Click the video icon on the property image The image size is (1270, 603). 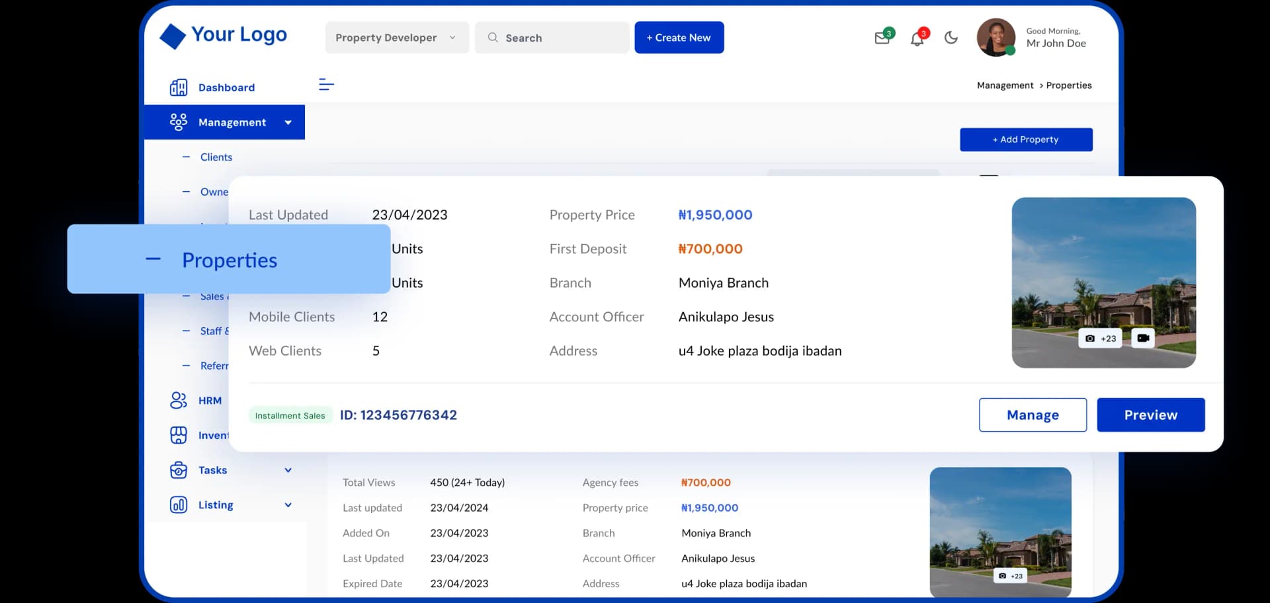[x=1142, y=338]
